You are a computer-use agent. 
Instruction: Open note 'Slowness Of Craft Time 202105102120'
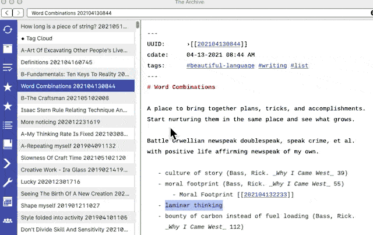click(76, 157)
